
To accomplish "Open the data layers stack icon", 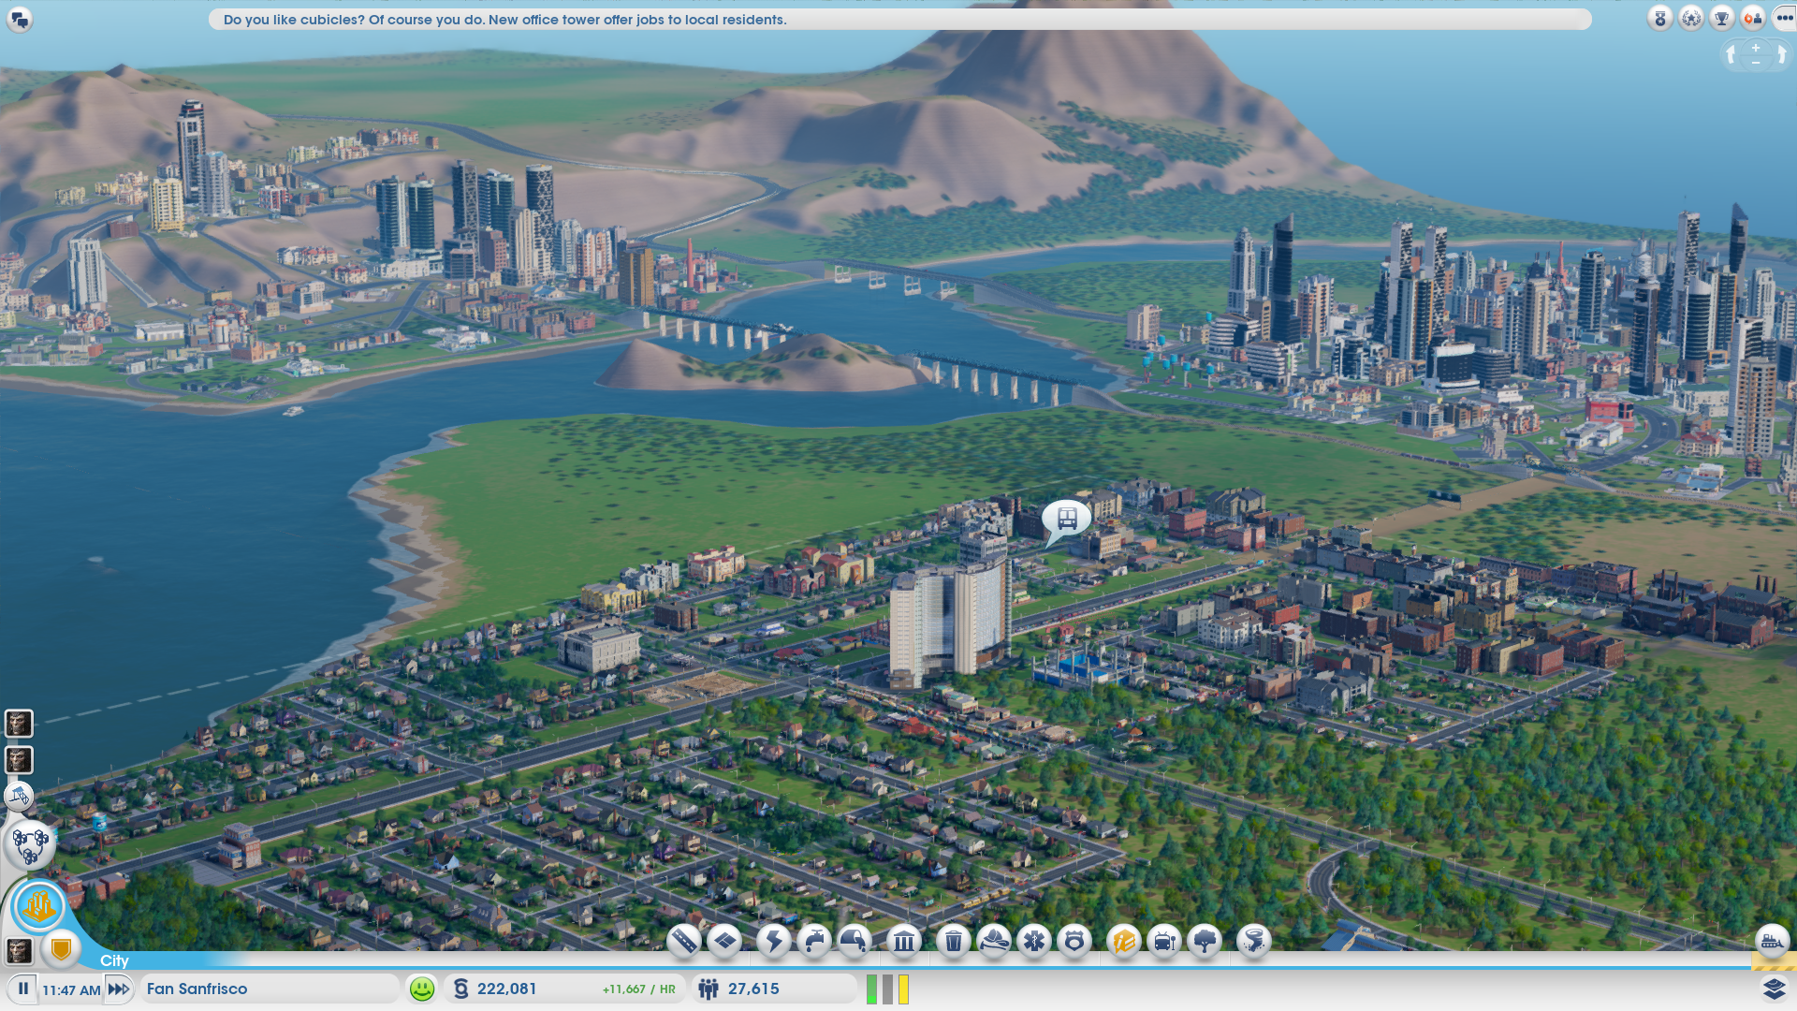I will pos(1774,989).
